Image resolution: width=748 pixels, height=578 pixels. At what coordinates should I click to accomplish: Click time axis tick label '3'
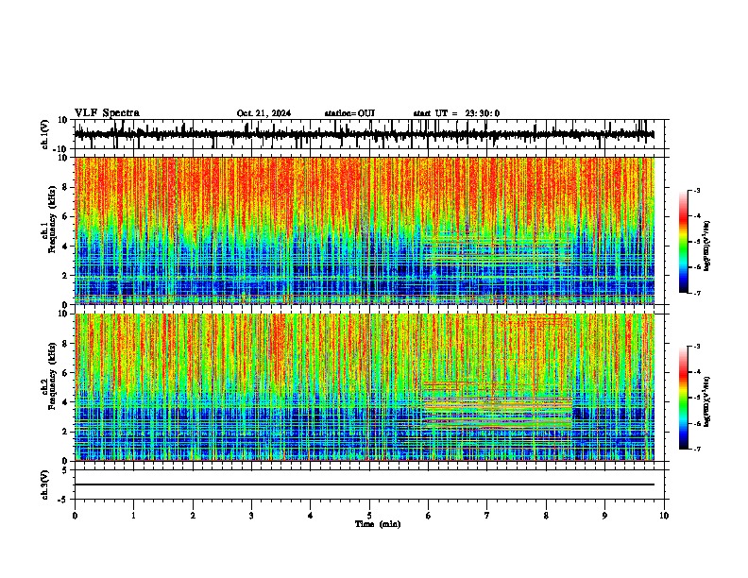(x=251, y=516)
